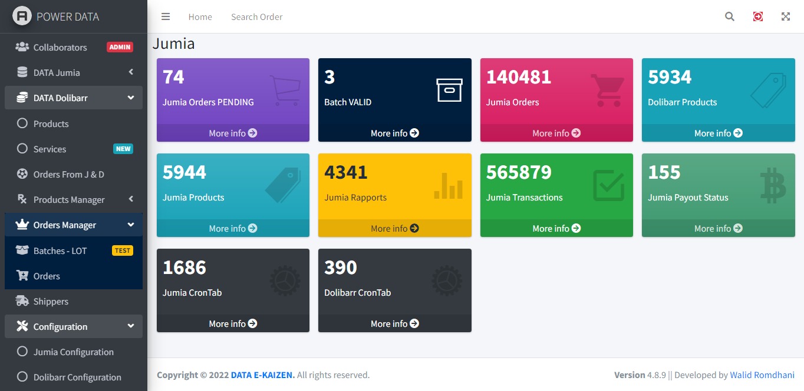Collapse the Orders Manager submenu chevron
804x391 pixels.
click(x=131, y=225)
